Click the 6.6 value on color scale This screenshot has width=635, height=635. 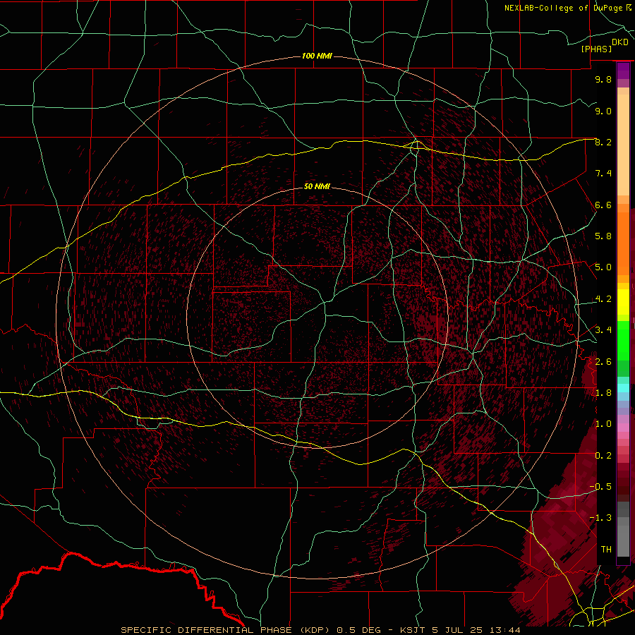click(x=603, y=205)
